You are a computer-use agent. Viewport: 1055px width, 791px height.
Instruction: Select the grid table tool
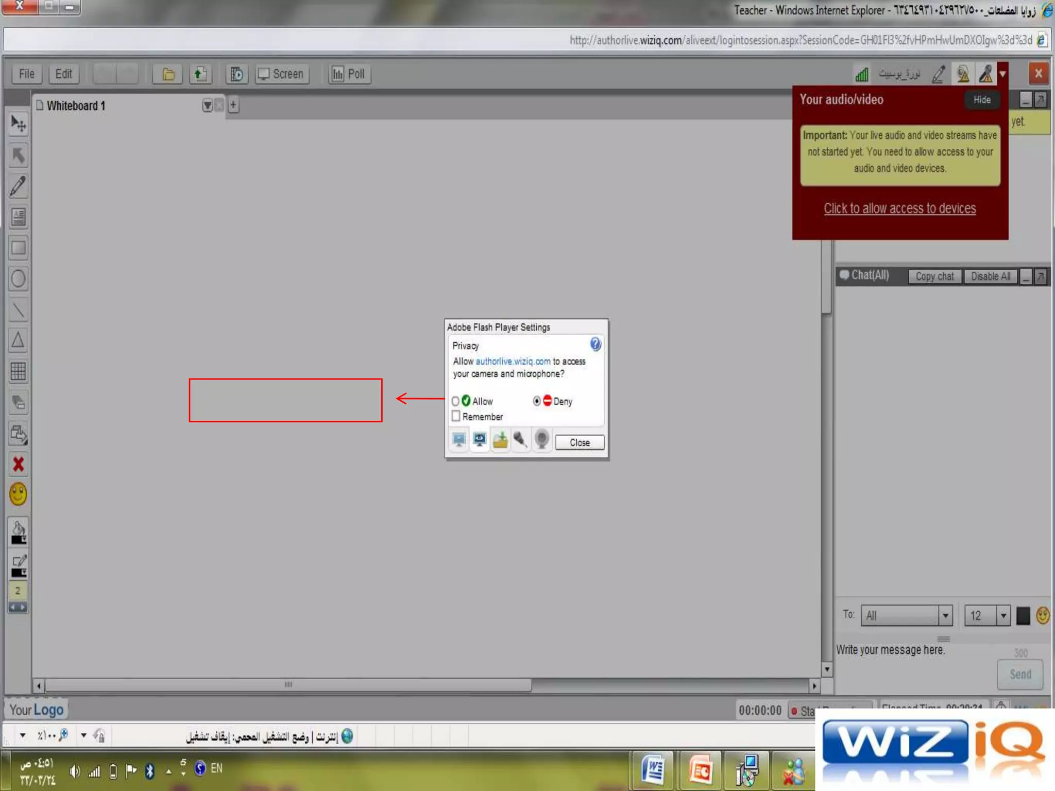[x=18, y=371]
